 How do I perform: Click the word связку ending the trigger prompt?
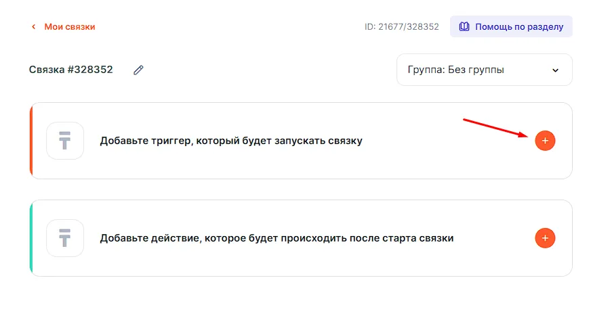pos(344,141)
